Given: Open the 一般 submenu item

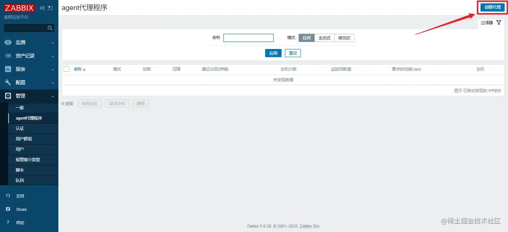Looking at the screenshot, I should pyautogui.click(x=33, y=108).
